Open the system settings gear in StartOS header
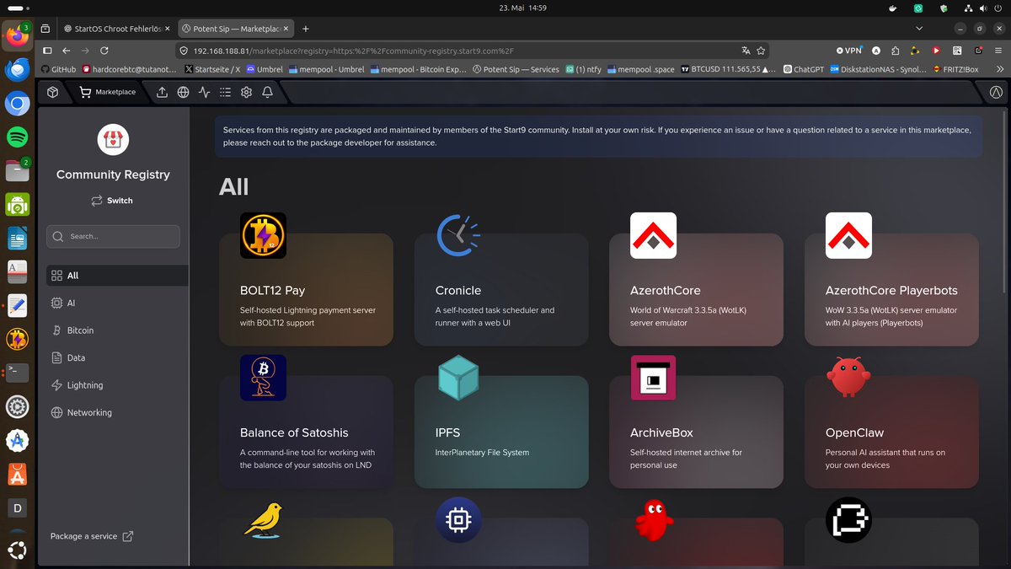Viewport: 1011px width, 569px height. (x=247, y=92)
